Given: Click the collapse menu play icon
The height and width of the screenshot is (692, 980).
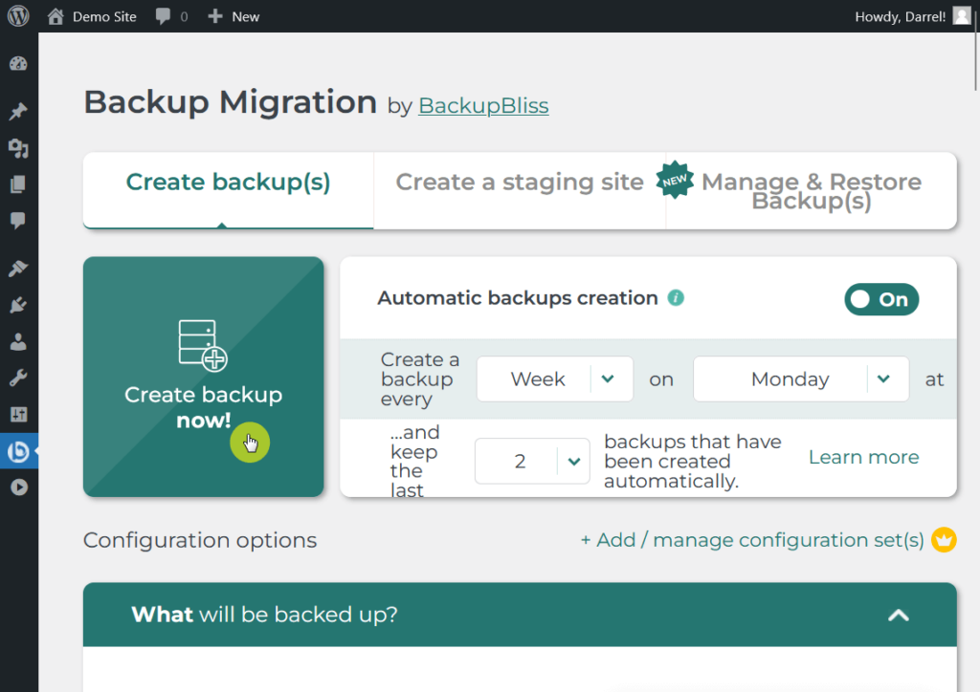Looking at the screenshot, I should (x=19, y=487).
